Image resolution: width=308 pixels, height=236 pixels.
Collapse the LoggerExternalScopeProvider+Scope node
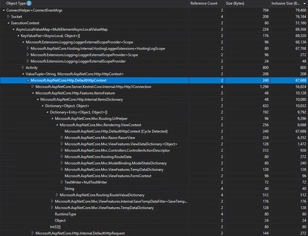point(23,42)
